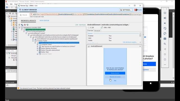
Task: Select Button 'Manually select photos' tree row
Action: coord(51,50)
